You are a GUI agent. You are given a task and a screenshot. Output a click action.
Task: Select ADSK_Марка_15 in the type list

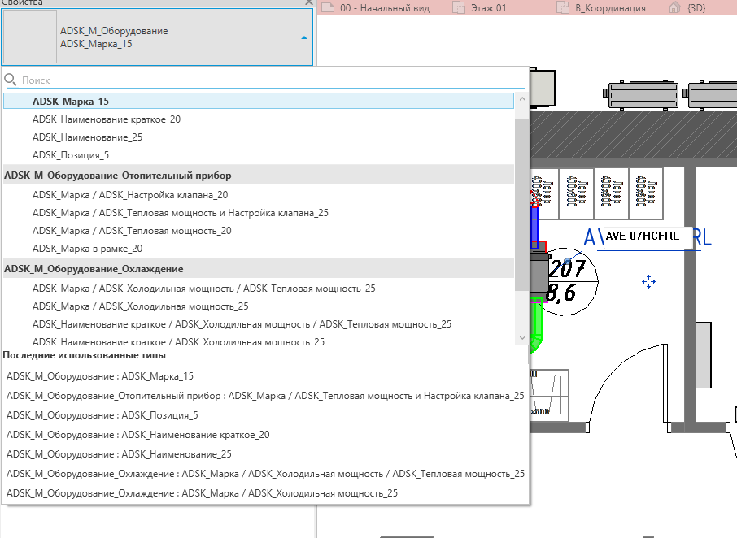click(71, 102)
